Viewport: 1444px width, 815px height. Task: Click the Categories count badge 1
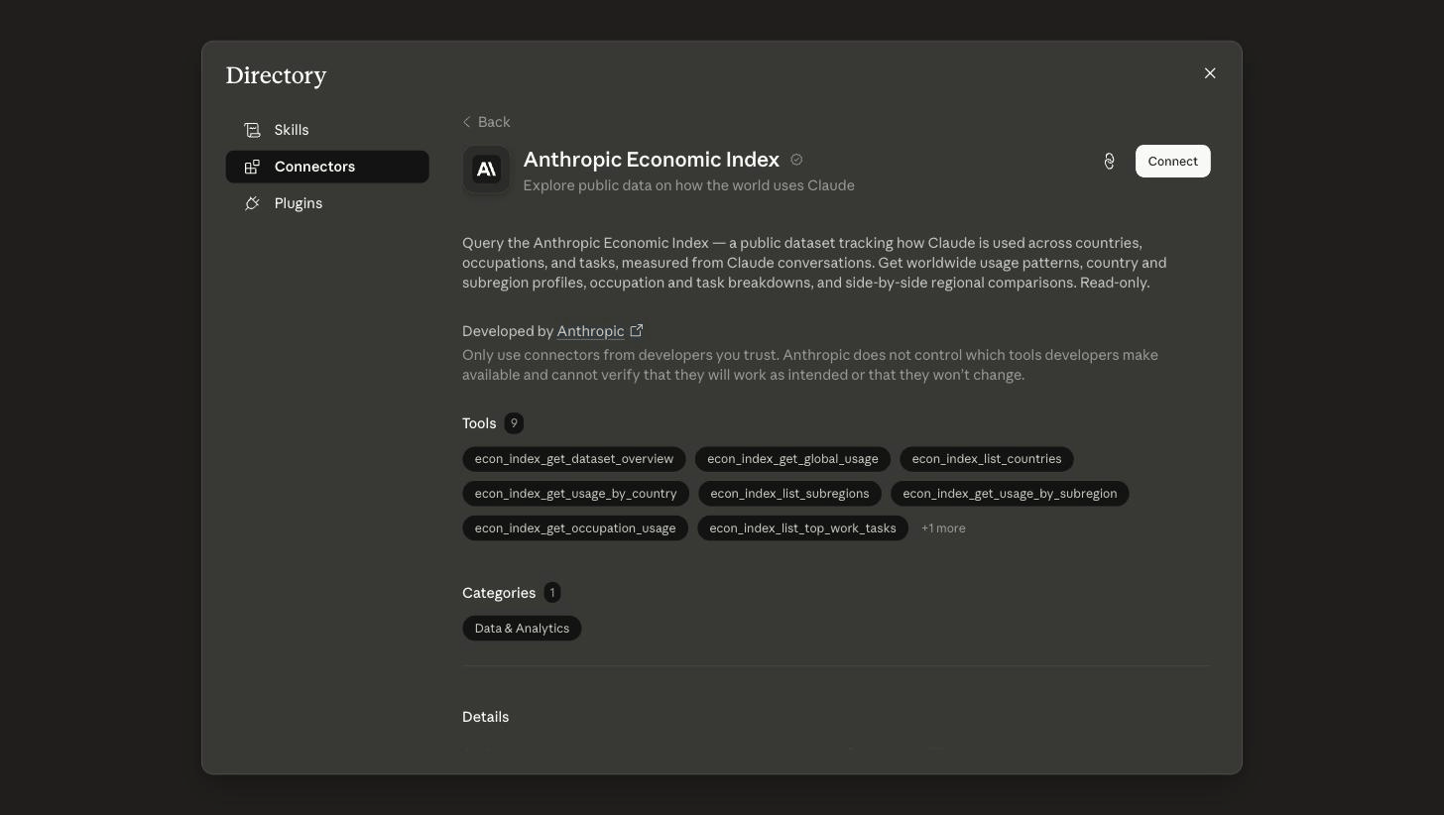552,593
